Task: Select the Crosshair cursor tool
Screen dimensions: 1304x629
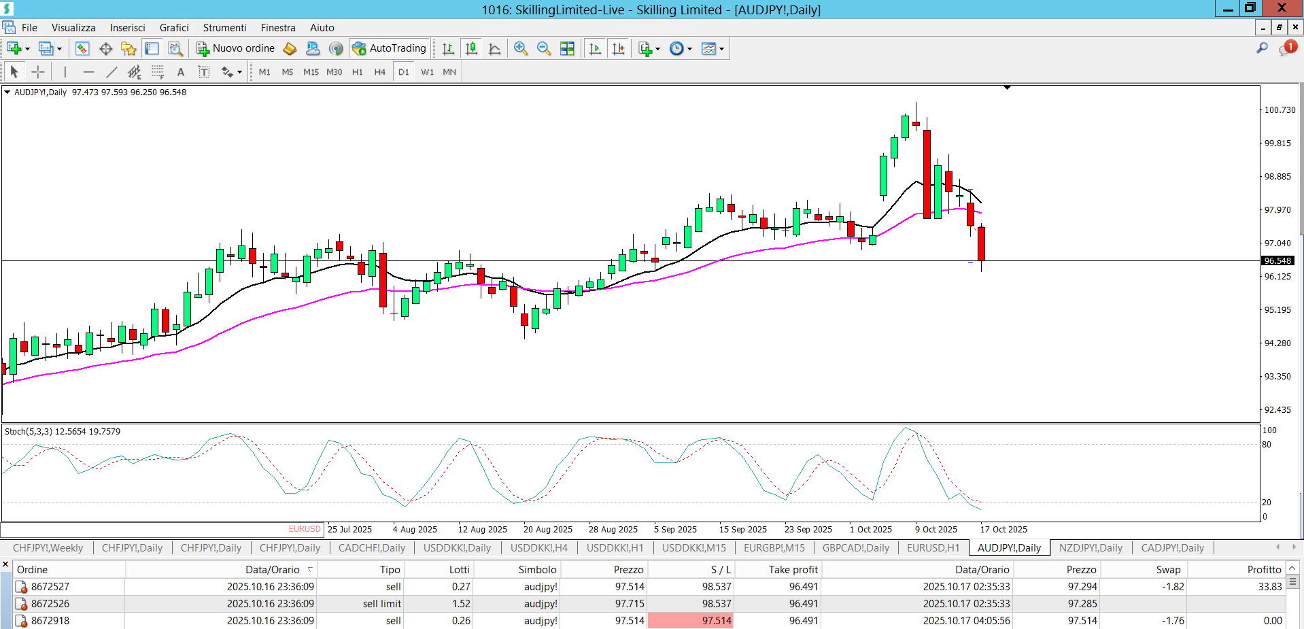Action: 38,72
